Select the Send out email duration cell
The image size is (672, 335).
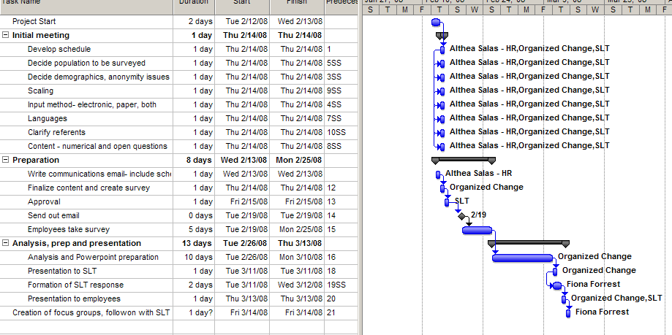click(194, 215)
